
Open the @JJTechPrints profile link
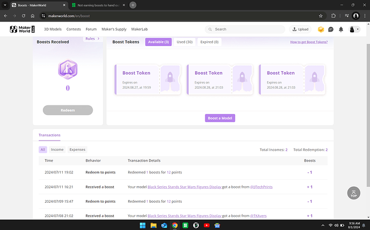click(x=261, y=187)
